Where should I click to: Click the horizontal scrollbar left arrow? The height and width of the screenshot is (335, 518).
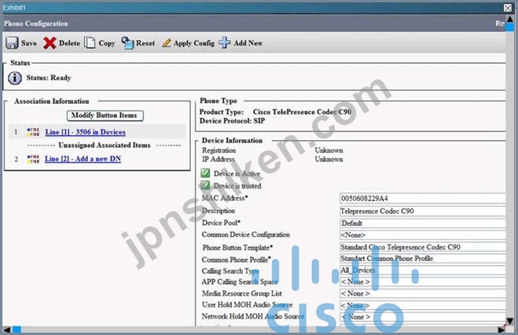point(6,329)
